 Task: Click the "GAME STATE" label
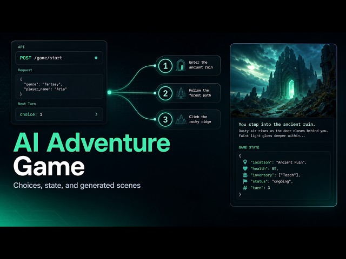click(249, 147)
